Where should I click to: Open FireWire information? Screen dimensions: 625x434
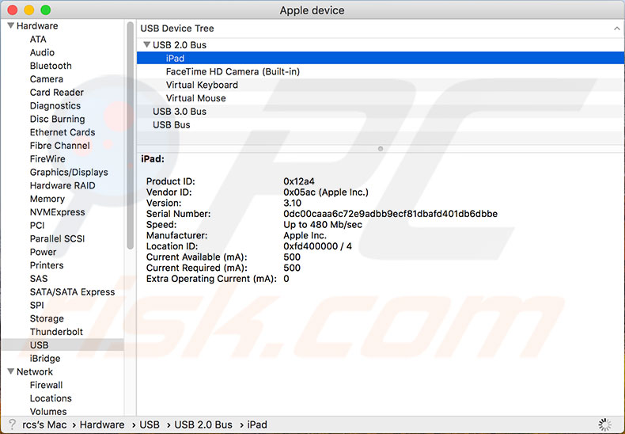tap(47, 158)
